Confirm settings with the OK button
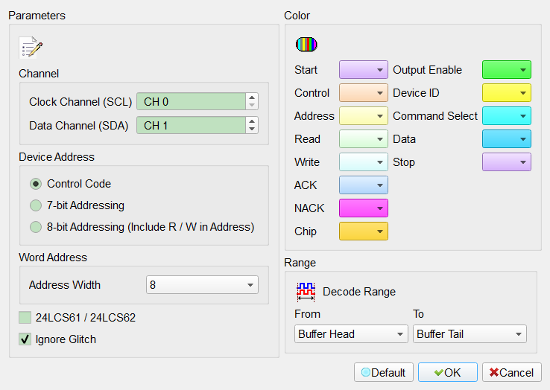This screenshot has width=550, height=390. tap(448, 372)
